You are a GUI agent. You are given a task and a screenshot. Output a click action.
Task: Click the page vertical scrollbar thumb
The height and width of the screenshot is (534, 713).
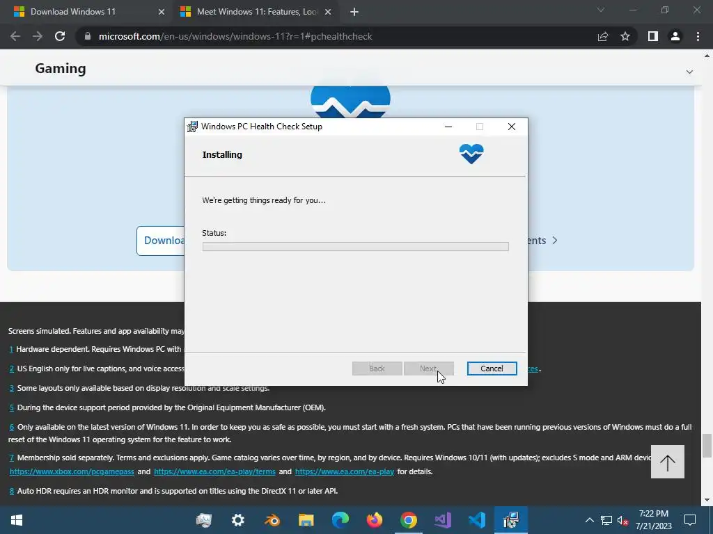click(x=707, y=446)
